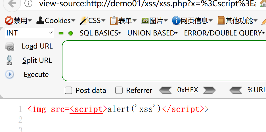
Task: Click the Execute button label
Action: [36, 75]
